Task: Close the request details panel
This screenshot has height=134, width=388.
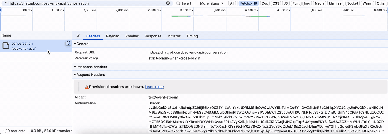Action: [78, 36]
